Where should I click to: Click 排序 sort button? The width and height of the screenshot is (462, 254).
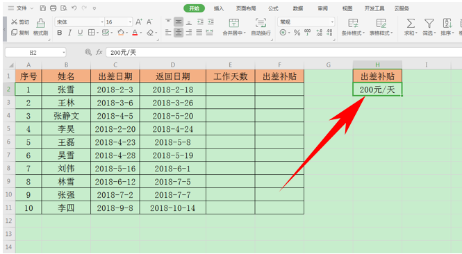point(447,27)
